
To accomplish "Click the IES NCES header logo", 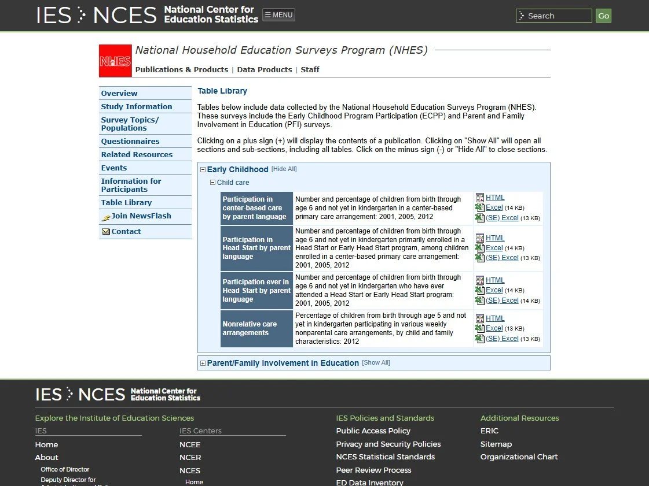I will tap(147, 15).
